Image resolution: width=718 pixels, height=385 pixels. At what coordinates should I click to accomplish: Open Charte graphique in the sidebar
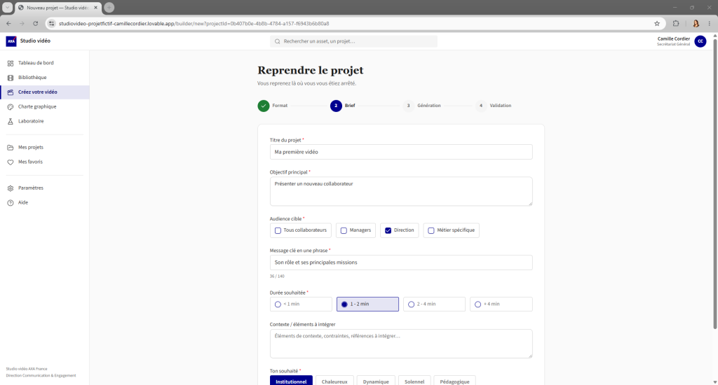tap(44, 107)
